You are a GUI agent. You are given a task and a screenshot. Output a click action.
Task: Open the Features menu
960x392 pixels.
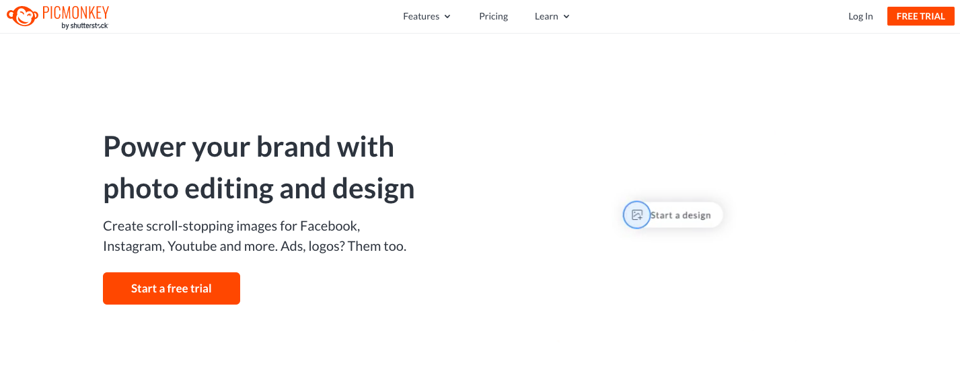point(427,16)
